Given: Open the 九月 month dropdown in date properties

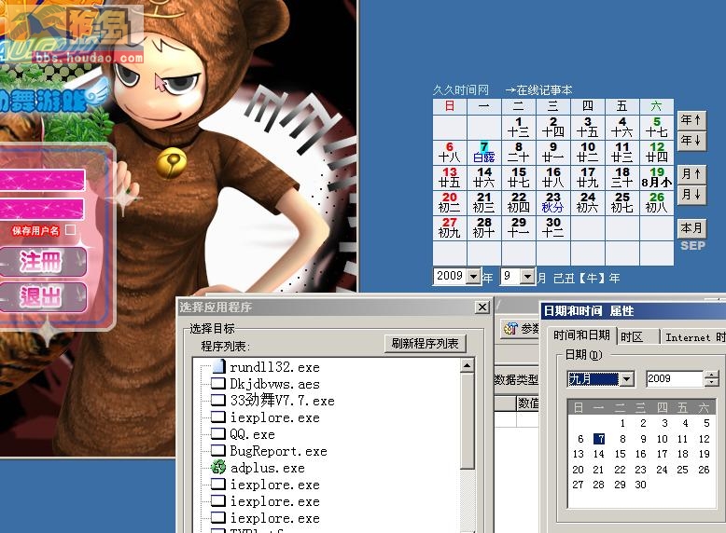Looking at the screenshot, I should pos(626,379).
